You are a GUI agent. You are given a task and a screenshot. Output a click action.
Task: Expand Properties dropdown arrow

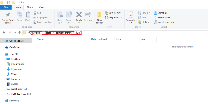(x=131, y=23)
